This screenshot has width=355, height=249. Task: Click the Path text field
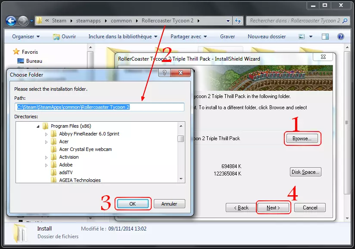pyautogui.click(x=100, y=107)
